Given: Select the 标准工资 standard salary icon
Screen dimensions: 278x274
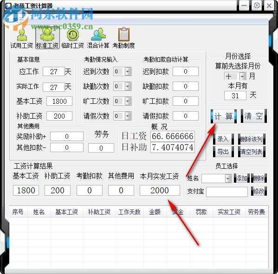Looking at the screenshot, I should [47, 38].
